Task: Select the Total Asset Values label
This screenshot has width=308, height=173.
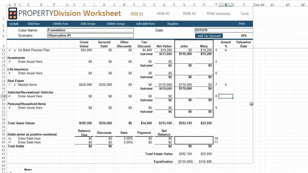Action: (21, 123)
